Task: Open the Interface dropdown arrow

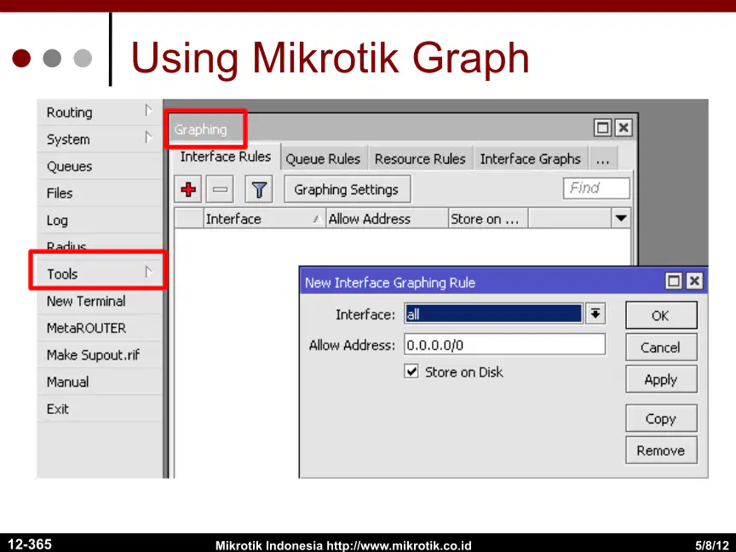Action: click(595, 313)
